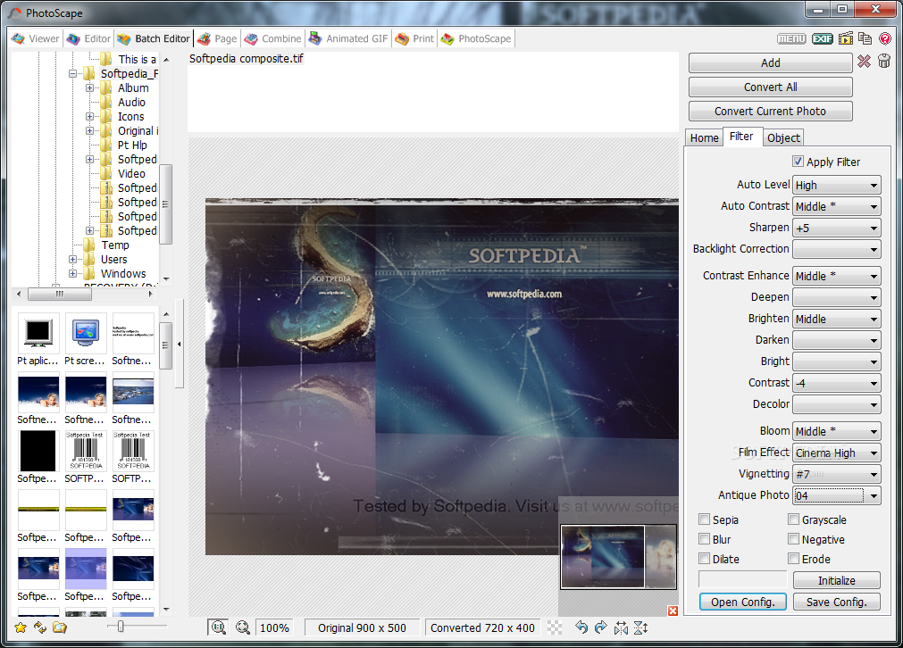The width and height of the screenshot is (903, 648).
Task: Click the thumbnail size slider handle
Action: click(x=121, y=626)
